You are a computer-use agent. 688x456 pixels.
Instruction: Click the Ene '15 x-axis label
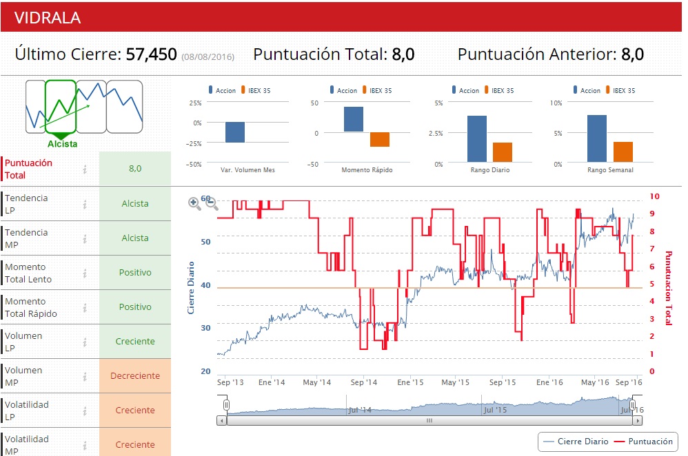[x=410, y=382]
